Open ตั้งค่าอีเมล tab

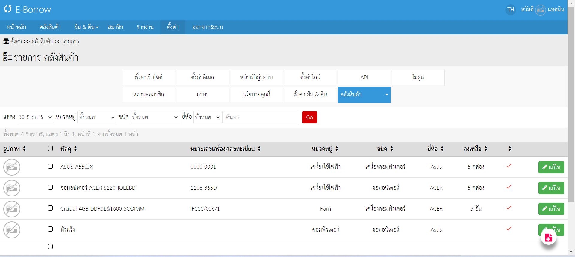202,78
